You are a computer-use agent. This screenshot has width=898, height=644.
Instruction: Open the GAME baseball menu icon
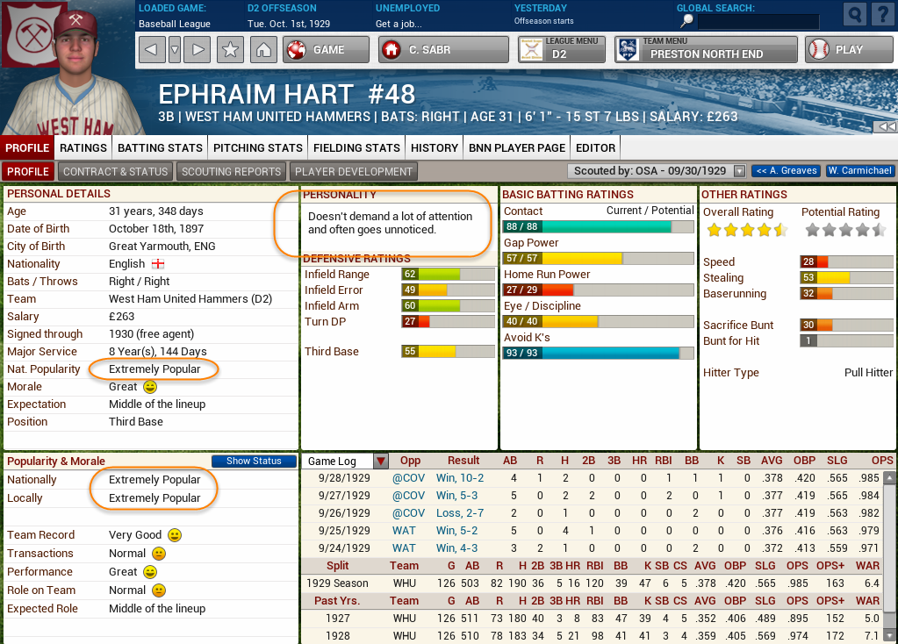[x=298, y=50]
